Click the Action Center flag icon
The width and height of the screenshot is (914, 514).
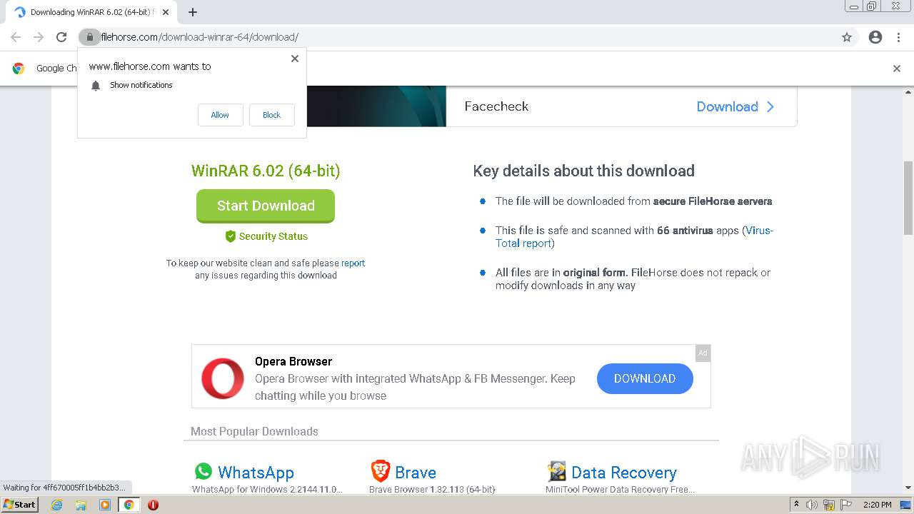846,505
